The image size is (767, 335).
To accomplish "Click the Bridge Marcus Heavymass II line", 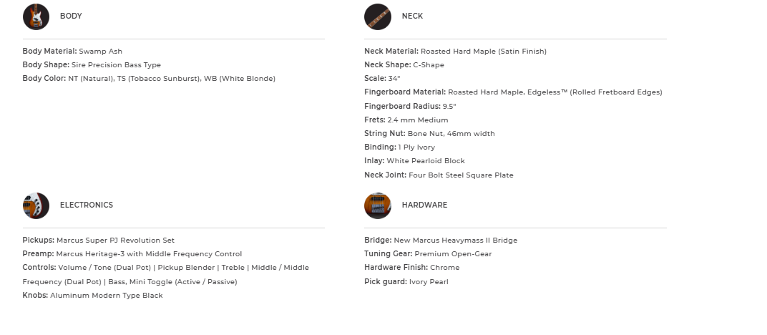I will click(441, 241).
